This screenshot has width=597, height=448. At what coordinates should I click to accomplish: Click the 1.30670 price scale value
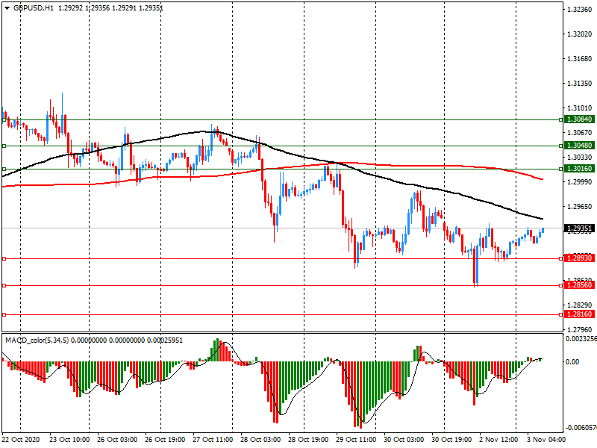click(580, 133)
